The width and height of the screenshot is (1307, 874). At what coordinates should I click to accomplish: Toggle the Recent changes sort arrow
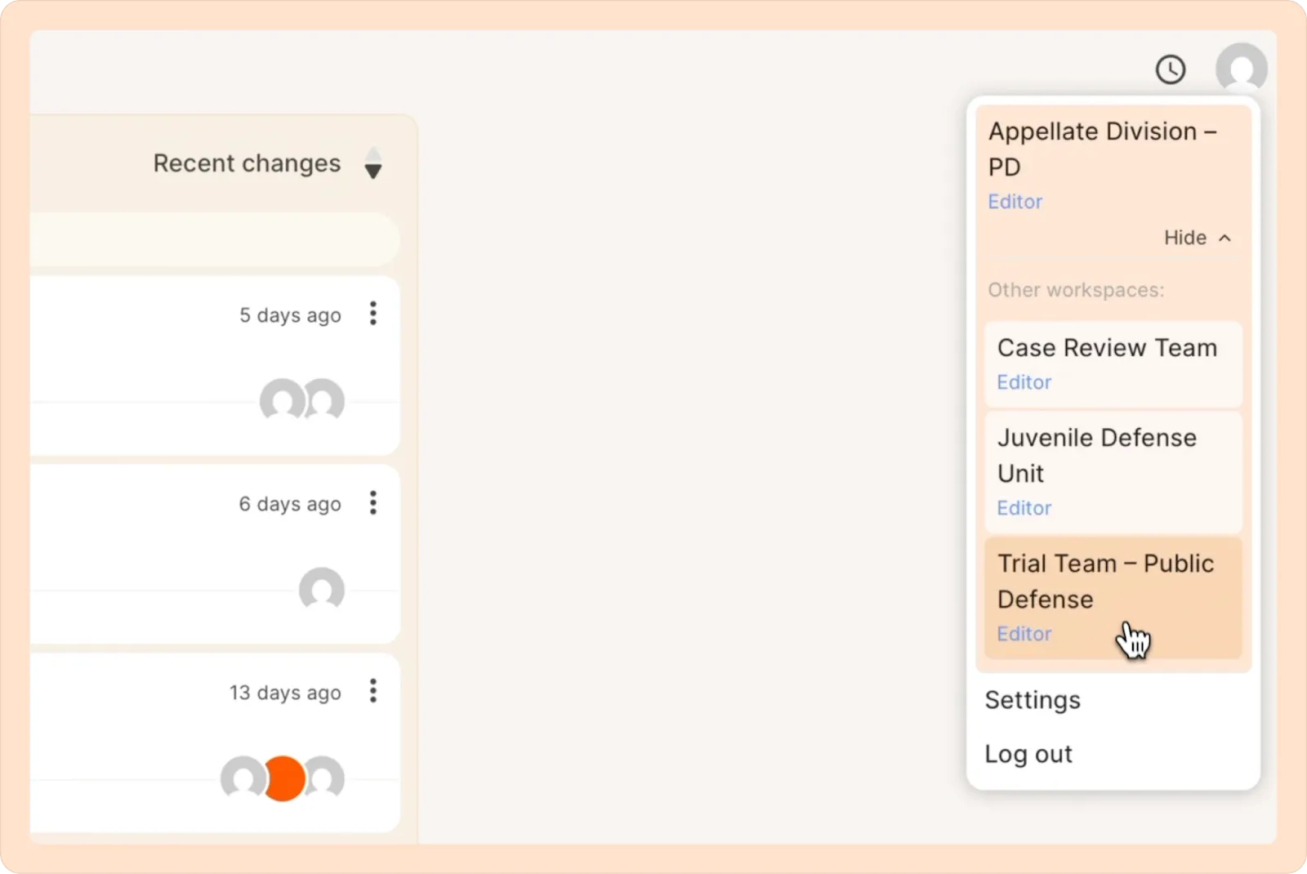(373, 163)
